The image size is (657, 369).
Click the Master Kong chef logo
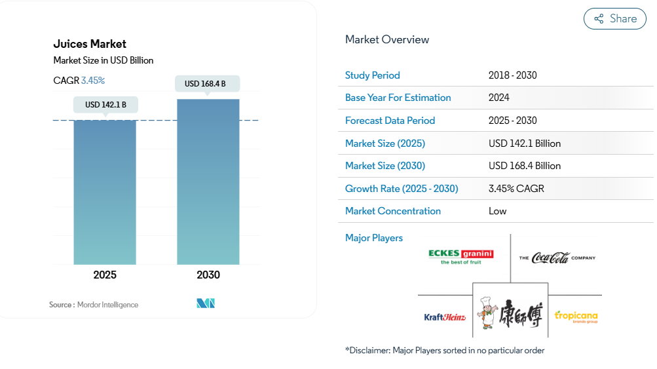(510, 309)
